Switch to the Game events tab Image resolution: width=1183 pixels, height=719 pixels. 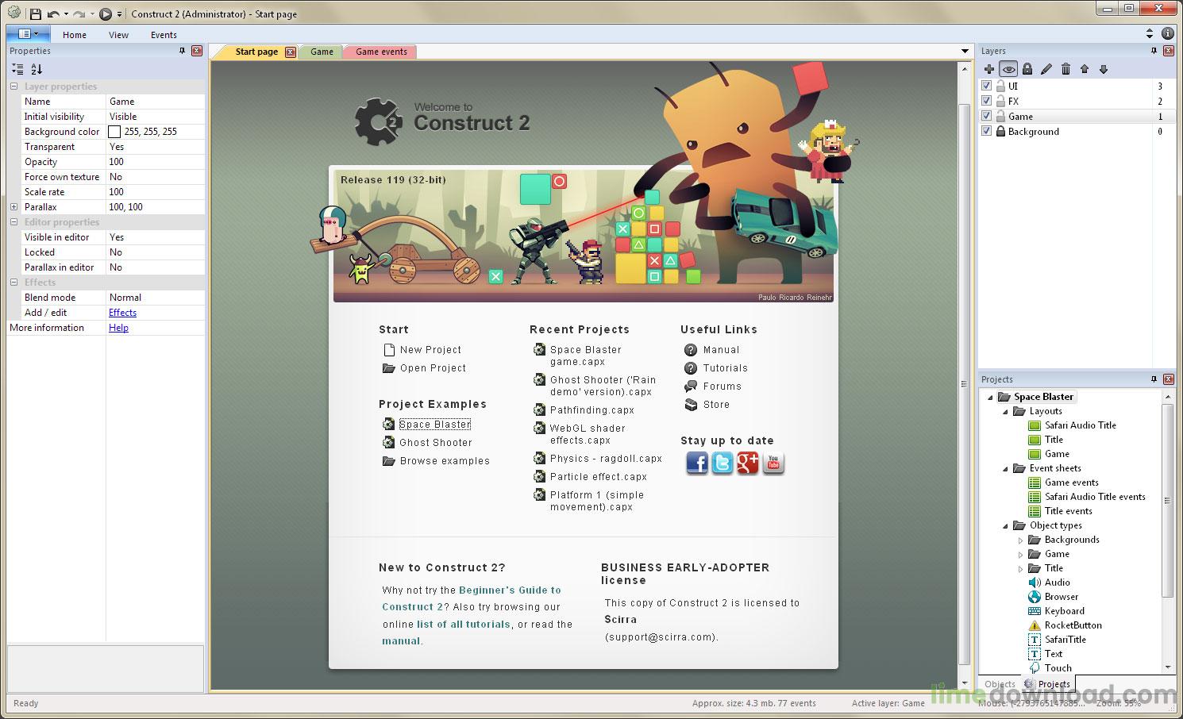pyautogui.click(x=380, y=51)
